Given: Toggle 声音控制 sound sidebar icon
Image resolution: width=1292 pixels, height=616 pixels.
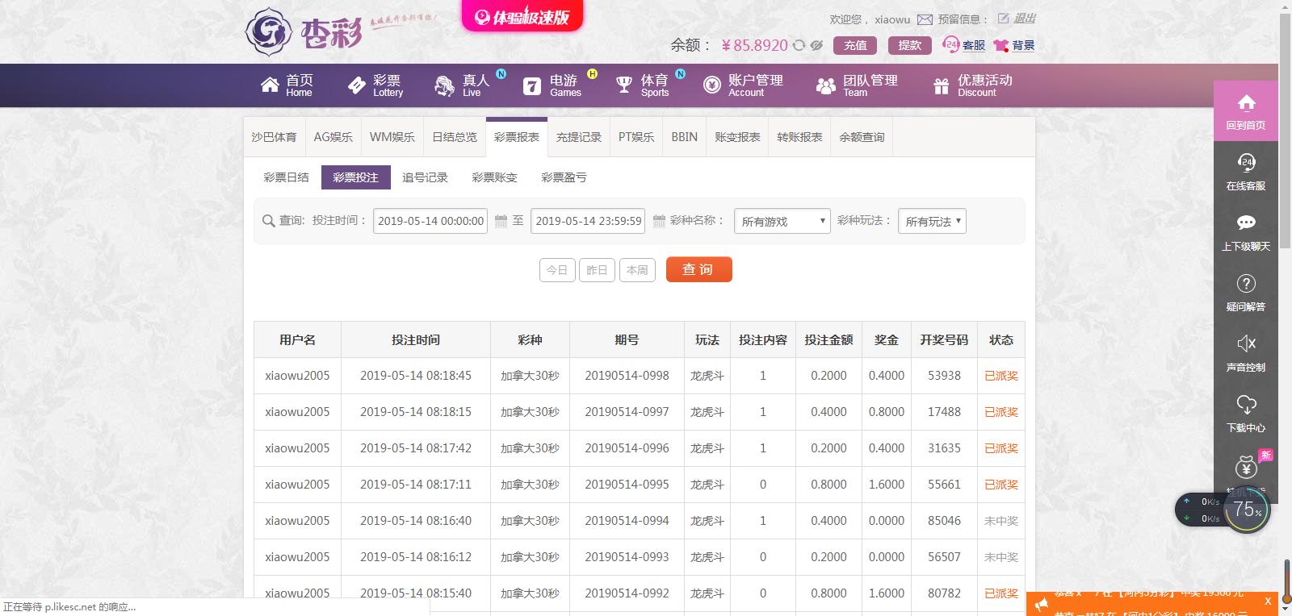Looking at the screenshot, I should (x=1246, y=353).
